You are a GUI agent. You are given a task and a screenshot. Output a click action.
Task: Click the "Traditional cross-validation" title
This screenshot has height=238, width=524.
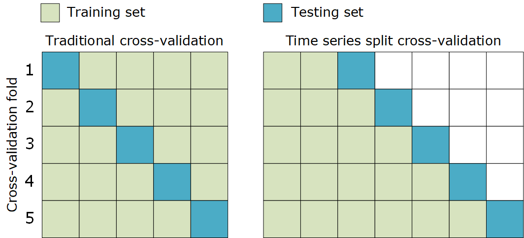(x=134, y=41)
